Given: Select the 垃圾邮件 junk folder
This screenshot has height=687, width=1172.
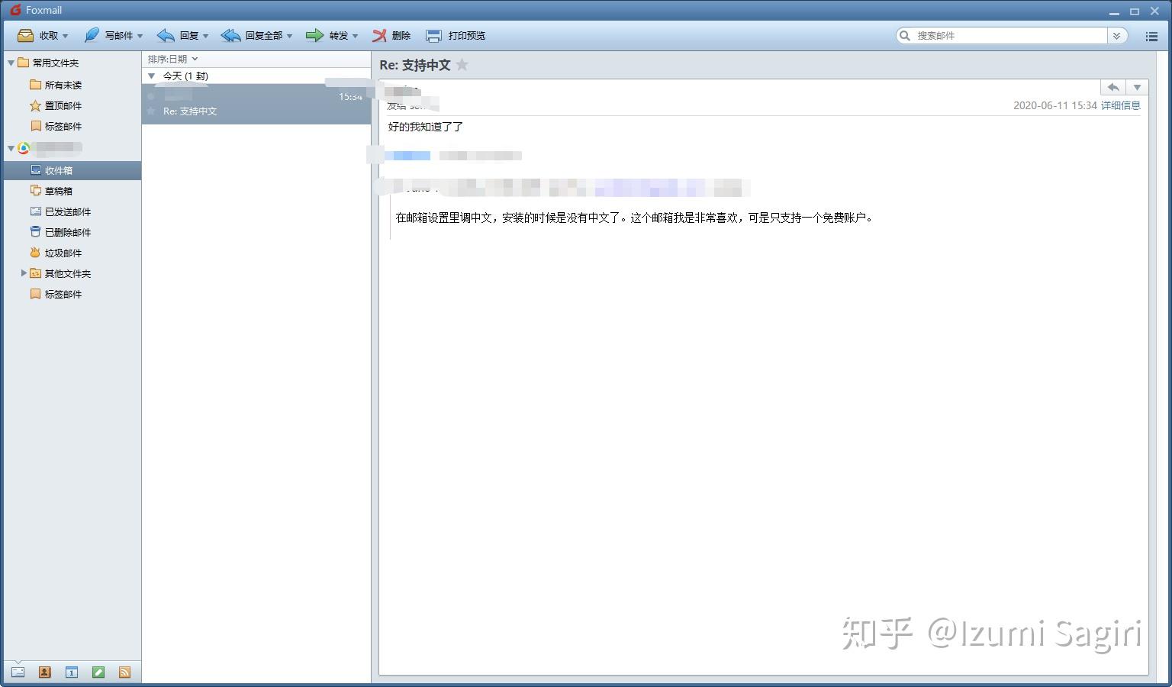Looking at the screenshot, I should (63, 252).
